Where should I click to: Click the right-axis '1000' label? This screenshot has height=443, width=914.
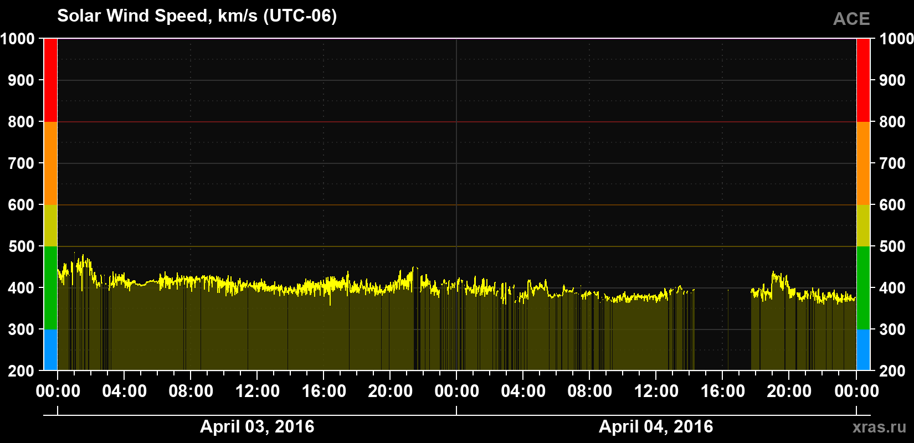[x=896, y=39]
